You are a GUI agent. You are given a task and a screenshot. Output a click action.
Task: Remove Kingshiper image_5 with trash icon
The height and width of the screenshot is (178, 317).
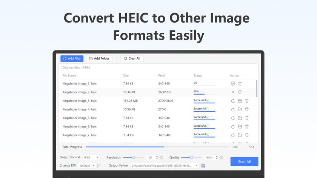tap(247, 118)
